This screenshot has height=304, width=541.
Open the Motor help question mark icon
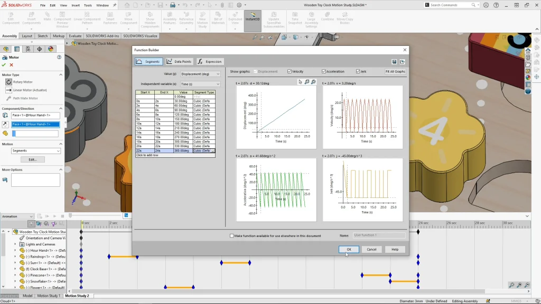point(59,57)
